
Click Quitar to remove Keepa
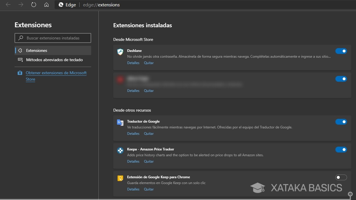coord(149,161)
